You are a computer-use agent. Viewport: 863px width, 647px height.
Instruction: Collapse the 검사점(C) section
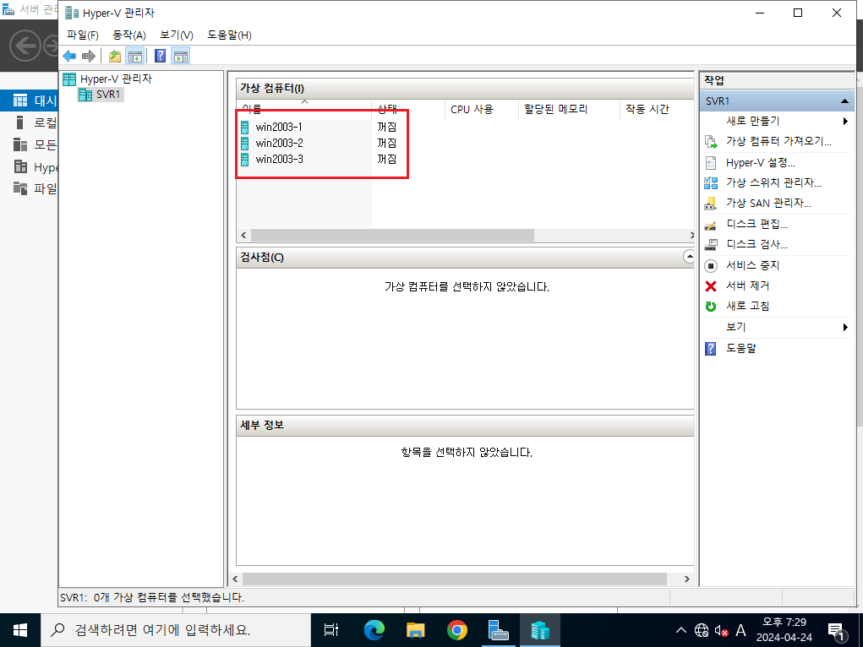tap(689, 257)
